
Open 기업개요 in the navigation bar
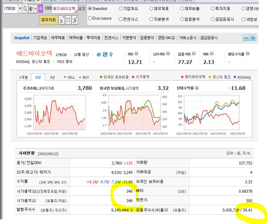point(40,38)
